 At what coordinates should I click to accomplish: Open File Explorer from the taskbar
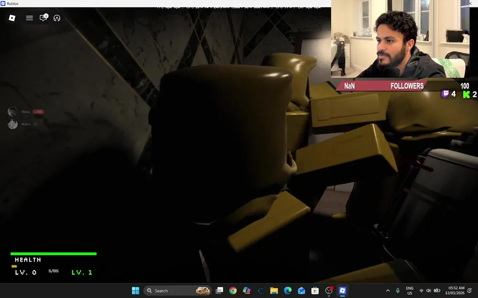tap(274, 291)
